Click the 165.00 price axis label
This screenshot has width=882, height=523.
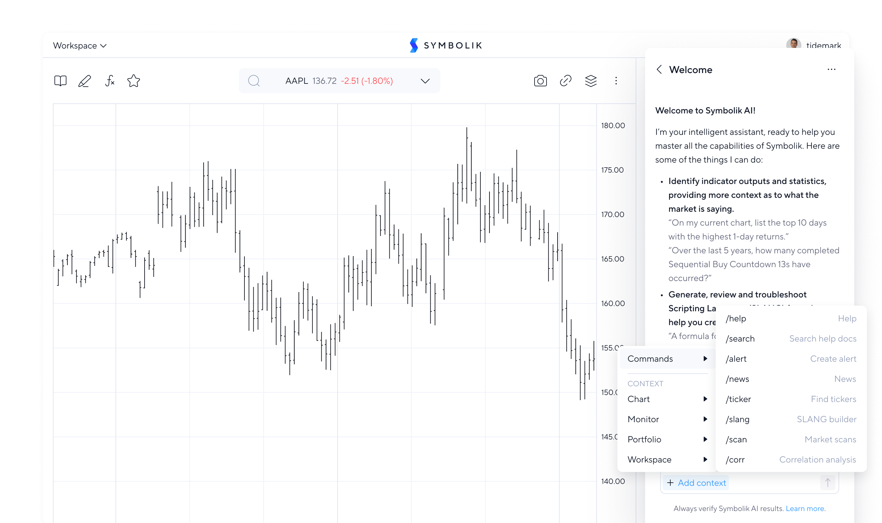612,259
